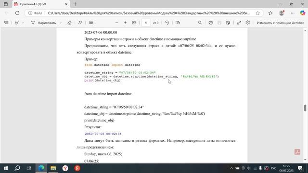The height and width of the screenshot is (173, 308).
Task: Zoom out with the minus button
Action: (x=116, y=23)
